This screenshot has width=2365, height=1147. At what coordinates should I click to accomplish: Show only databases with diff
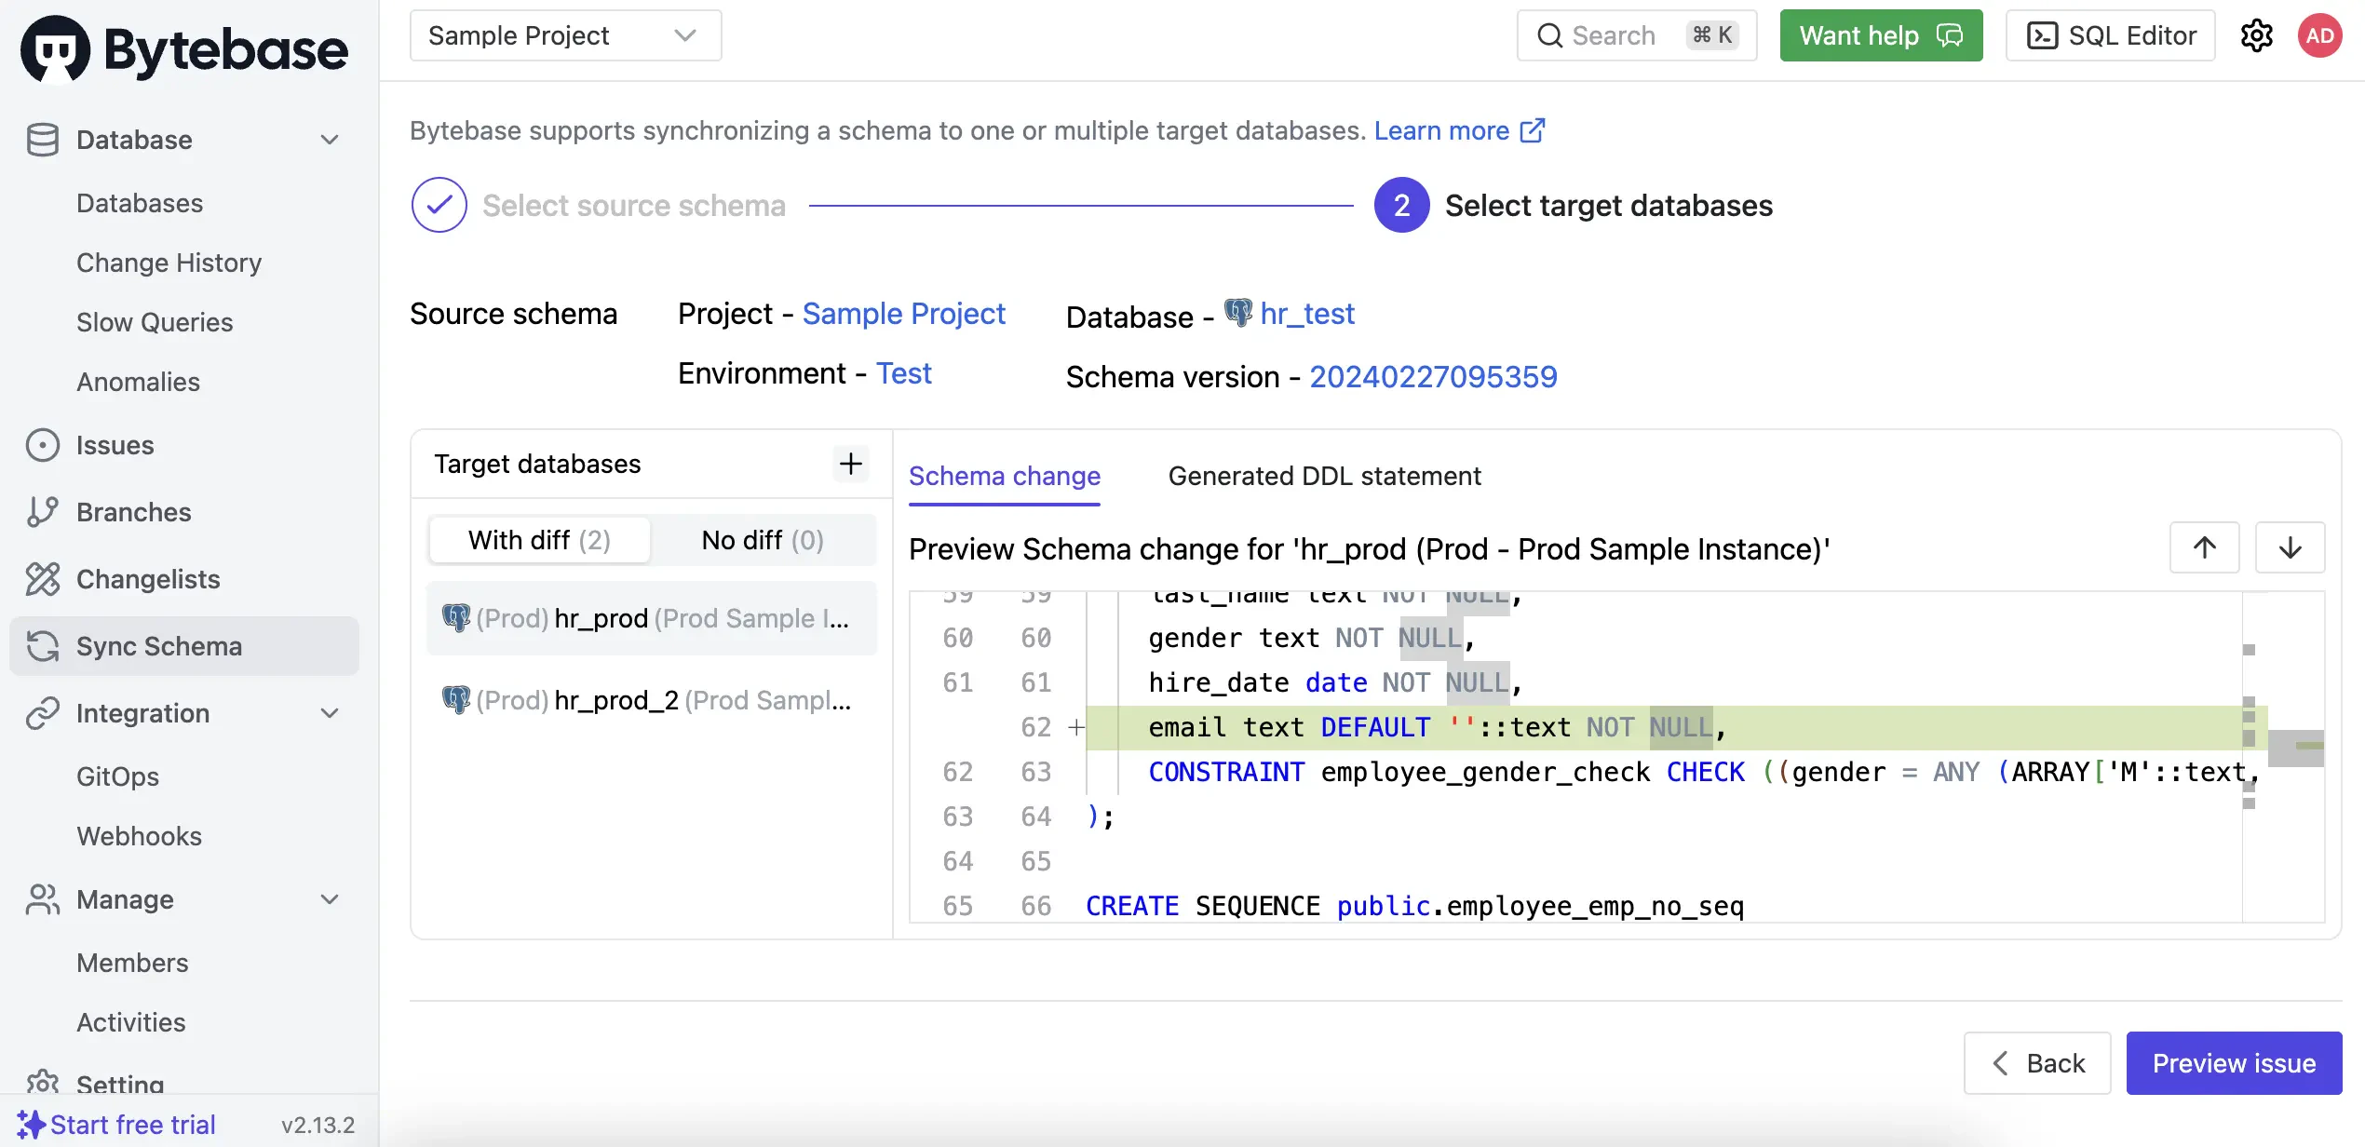tap(539, 540)
